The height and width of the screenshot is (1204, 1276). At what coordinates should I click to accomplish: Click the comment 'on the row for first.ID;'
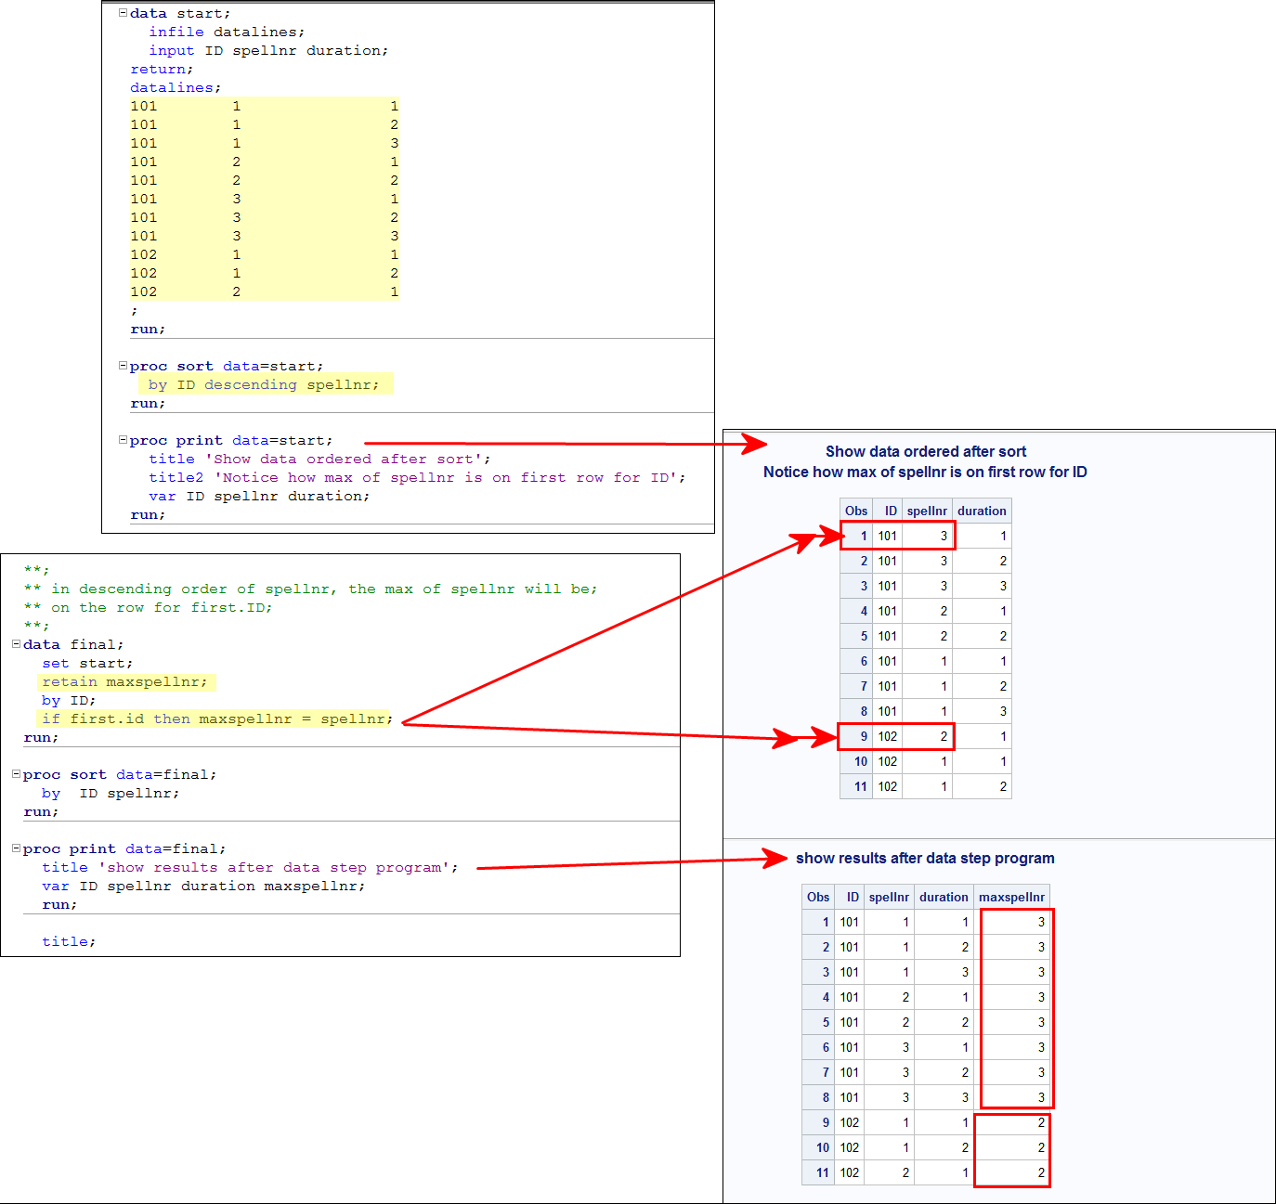148,608
